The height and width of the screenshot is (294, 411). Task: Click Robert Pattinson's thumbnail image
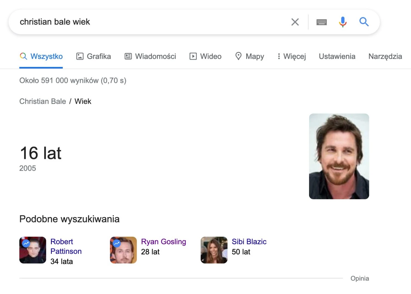tap(33, 250)
